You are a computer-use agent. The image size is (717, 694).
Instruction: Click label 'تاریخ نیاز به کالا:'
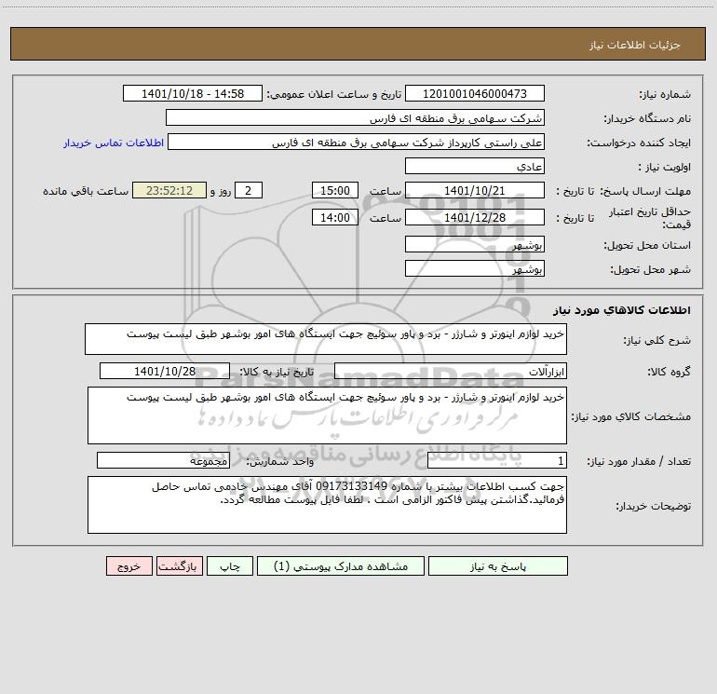(x=277, y=372)
